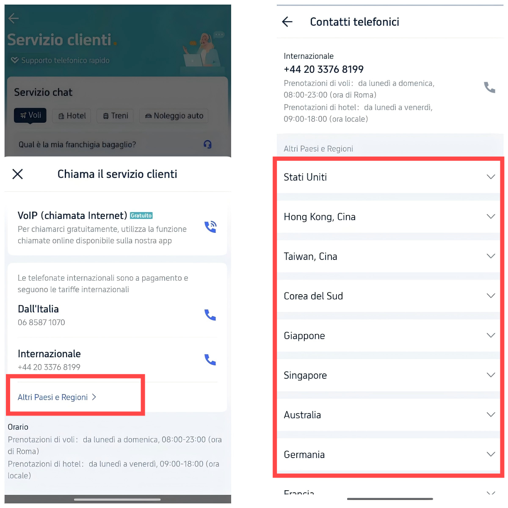508x508 pixels.
Task: Expand the Germania entry
Action: tap(389, 455)
